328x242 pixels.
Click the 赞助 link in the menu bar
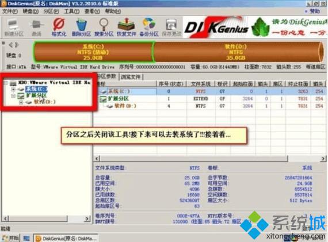tap(315, 11)
